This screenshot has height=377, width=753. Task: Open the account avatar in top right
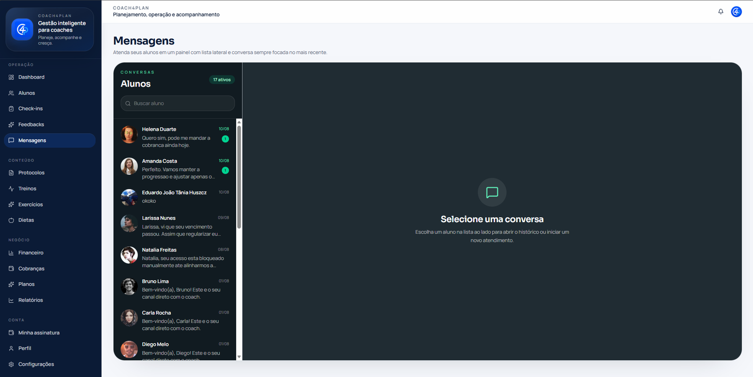click(x=737, y=12)
